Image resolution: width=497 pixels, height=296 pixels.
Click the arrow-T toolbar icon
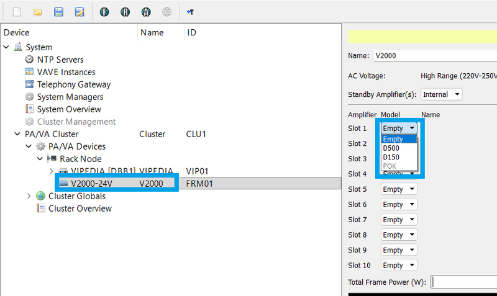190,12
